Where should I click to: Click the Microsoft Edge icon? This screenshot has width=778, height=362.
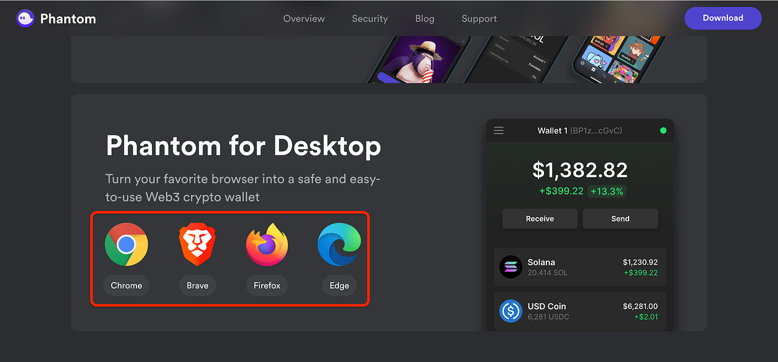click(339, 245)
